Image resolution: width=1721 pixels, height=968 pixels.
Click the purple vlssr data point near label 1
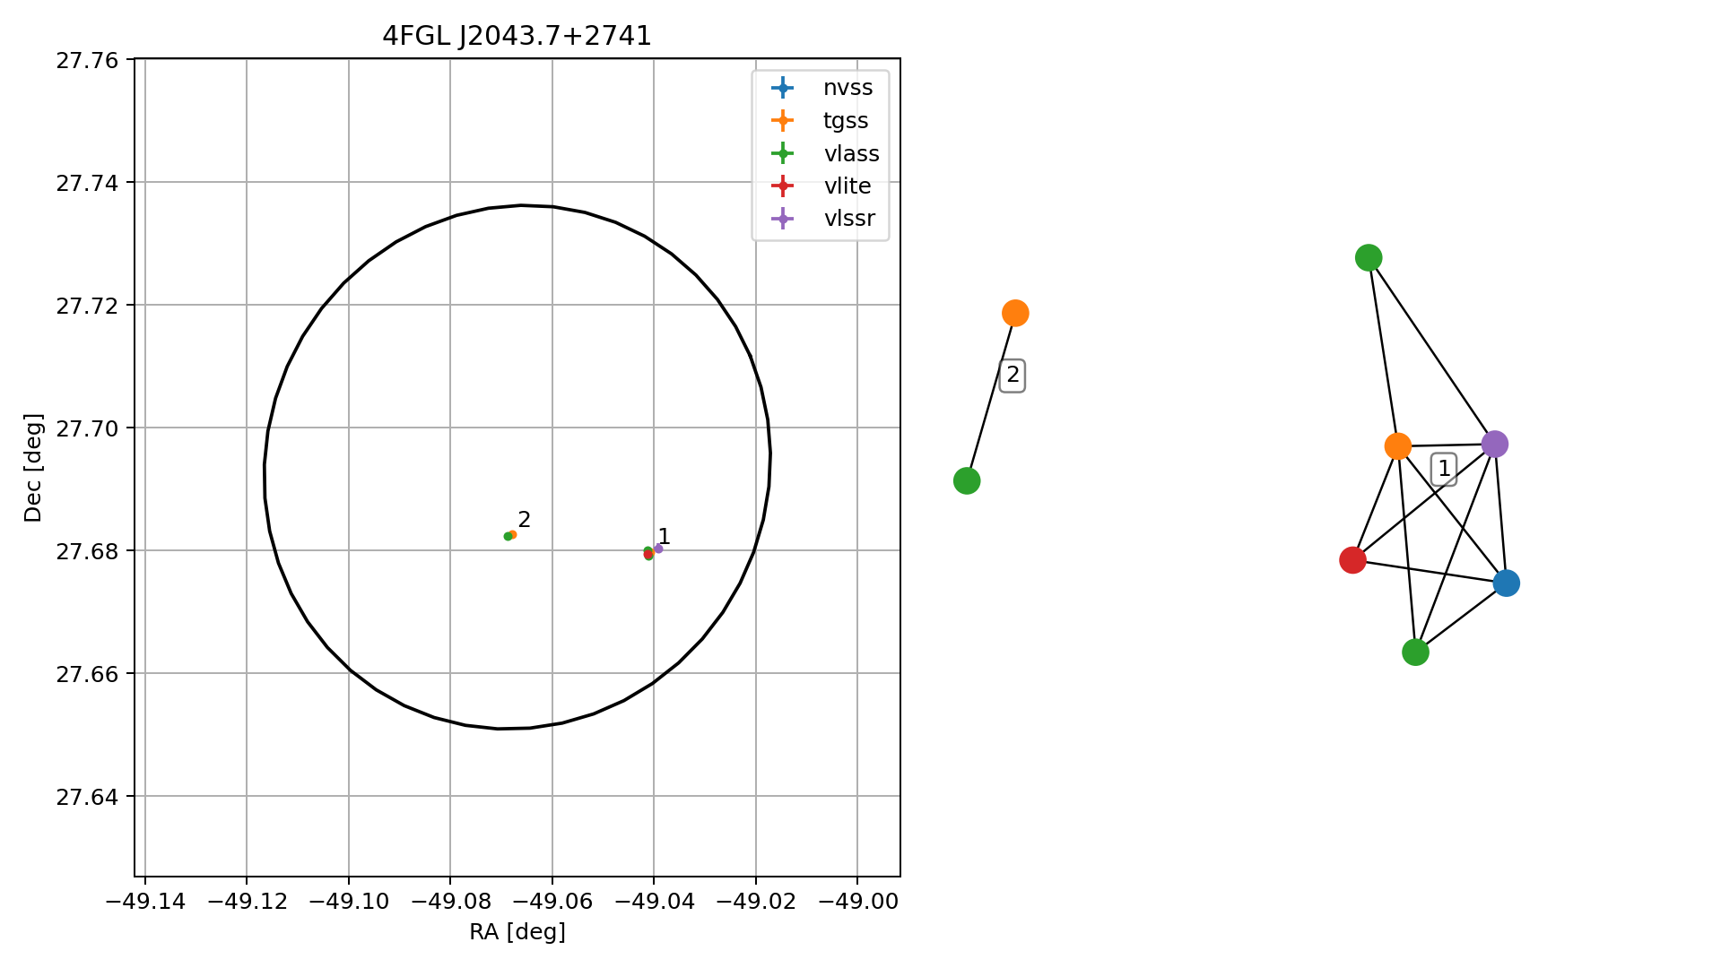click(658, 549)
